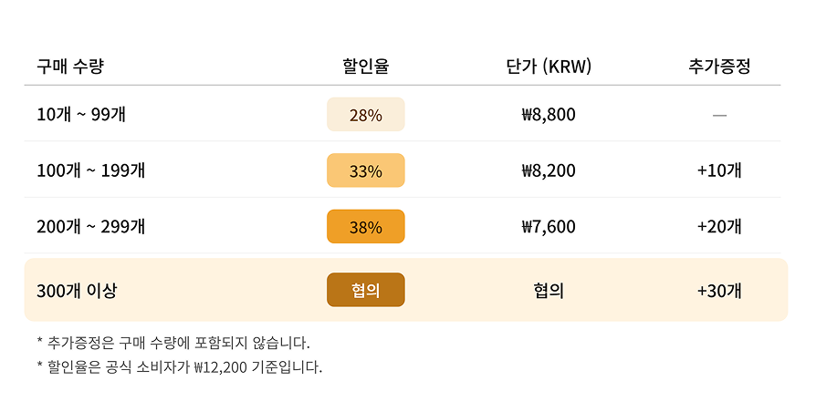This screenshot has height=412, width=816.
Task: Click the brown 협의 discount badge
Action: pos(365,290)
